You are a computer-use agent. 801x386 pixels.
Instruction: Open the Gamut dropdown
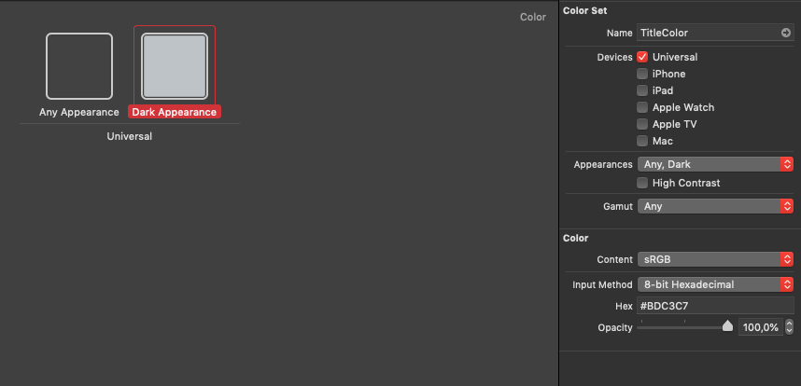coord(715,206)
